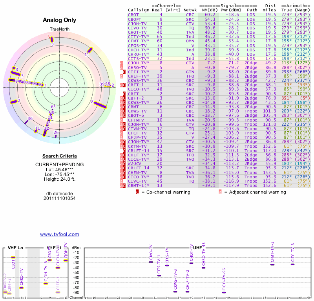Screen dimensions: 314x301
Task: Click the pink adjacent channel legend icon
Action: pos(220,192)
